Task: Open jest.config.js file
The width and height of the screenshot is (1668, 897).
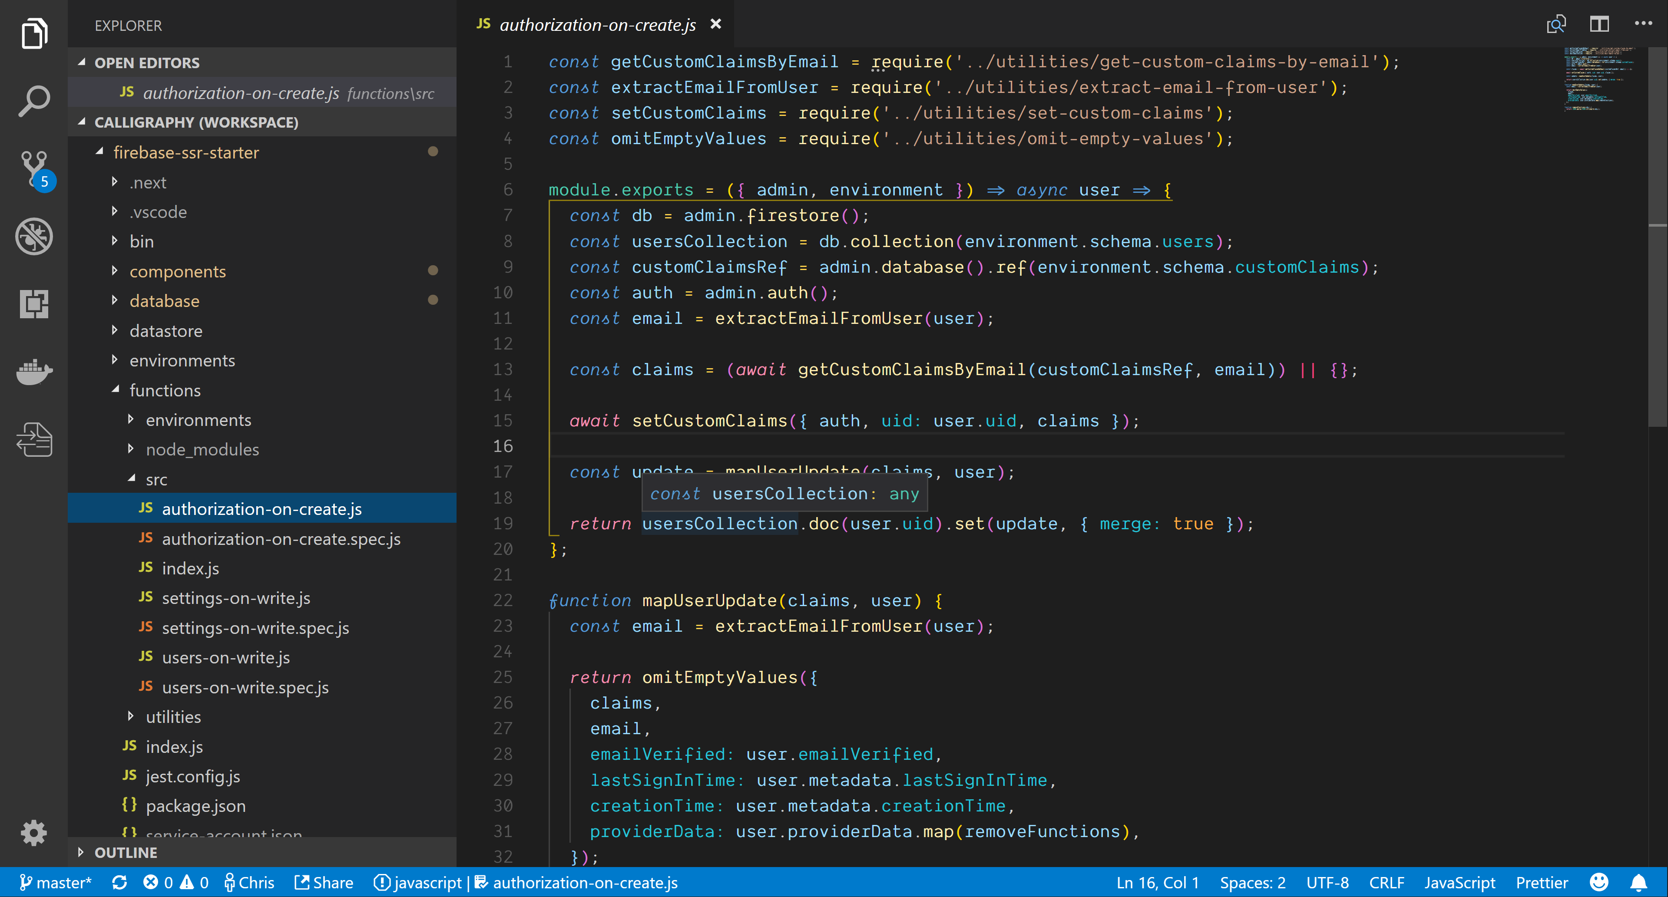Action: [261, 776]
